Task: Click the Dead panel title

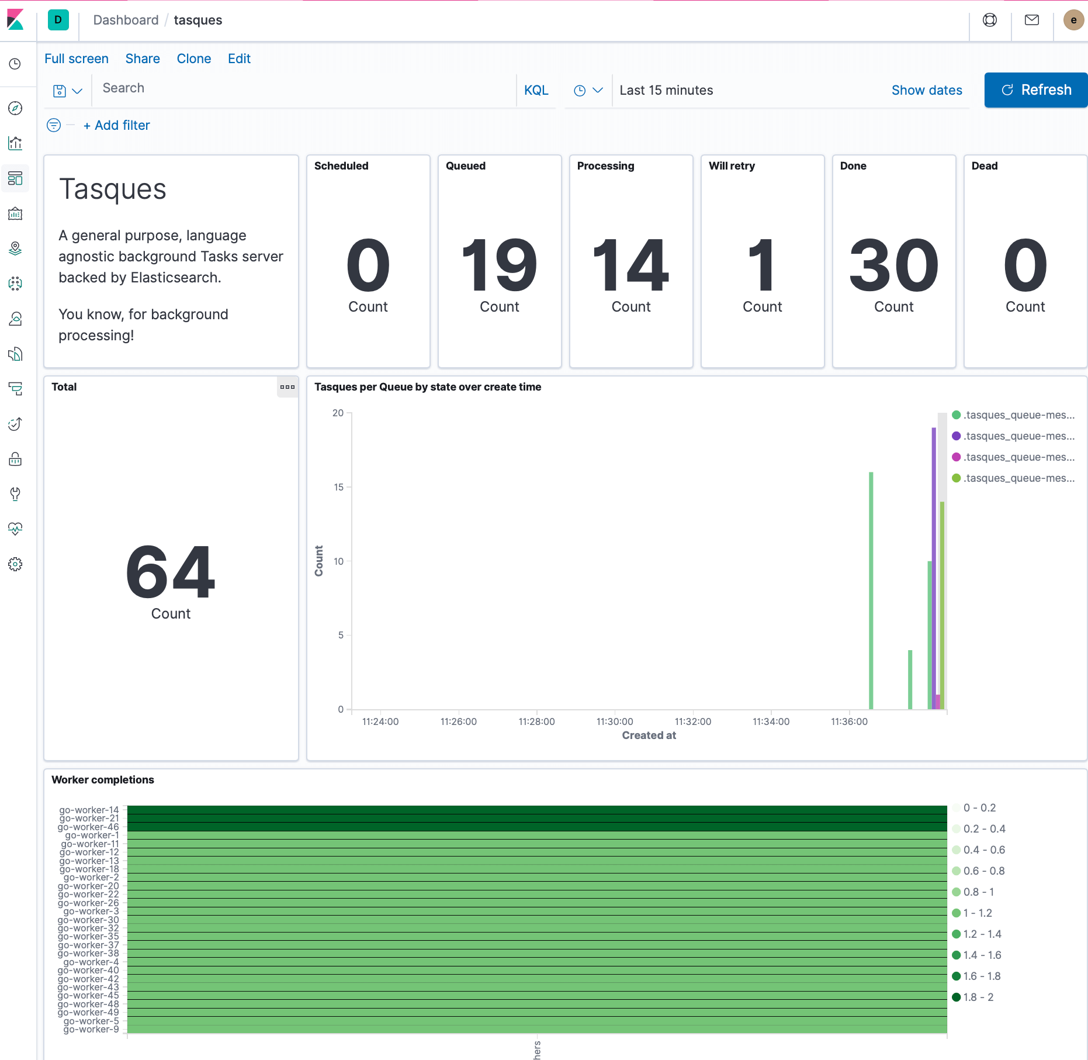Action: tap(985, 166)
